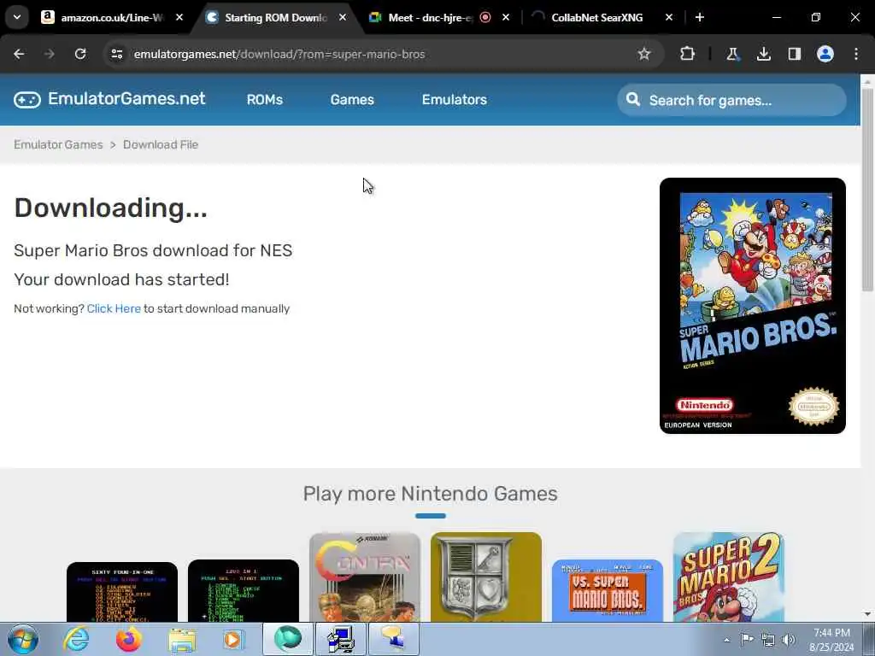Screen dimensions: 875x656
Task: Click the scrollbar down arrow
Action: 867,614
